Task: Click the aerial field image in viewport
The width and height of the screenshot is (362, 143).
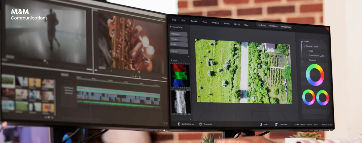Action: click(x=244, y=71)
